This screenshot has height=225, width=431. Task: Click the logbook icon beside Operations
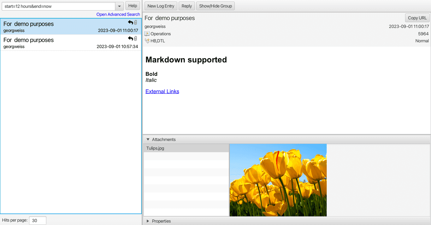[147, 34]
